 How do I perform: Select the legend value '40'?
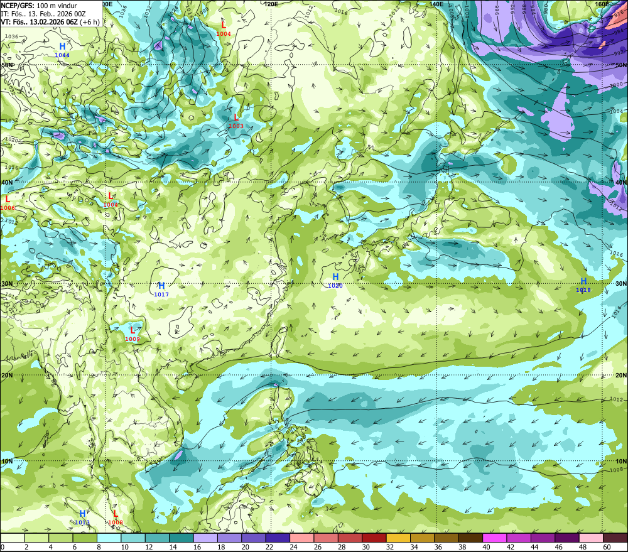(x=486, y=547)
